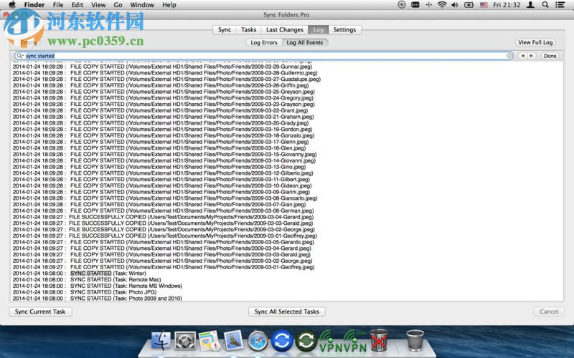This screenshot has width=574, height=358.
Task: Click Sync Current Task button
Action: pyautogui.click(x=40, y=311)
